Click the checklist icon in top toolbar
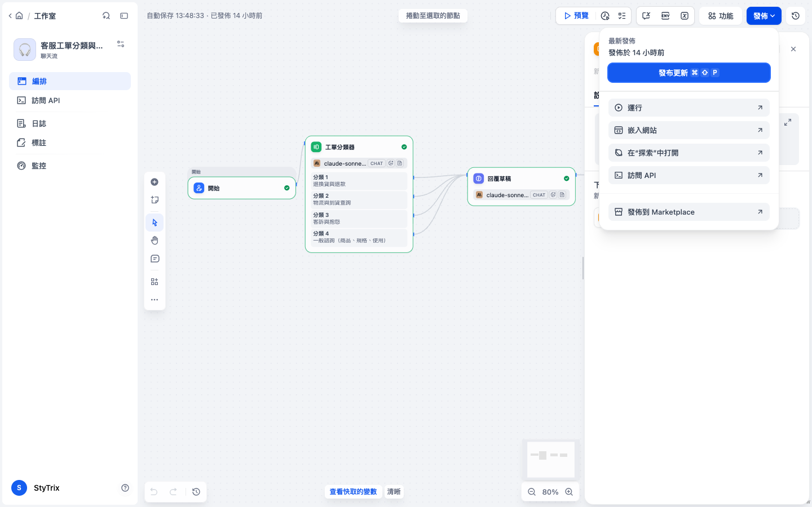The image size is (812, 507). tap(622, 16)
